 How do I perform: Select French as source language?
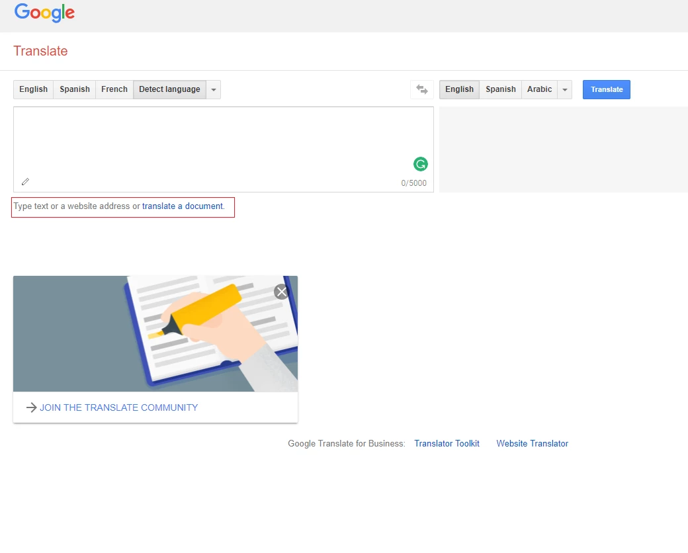(114, 89)
